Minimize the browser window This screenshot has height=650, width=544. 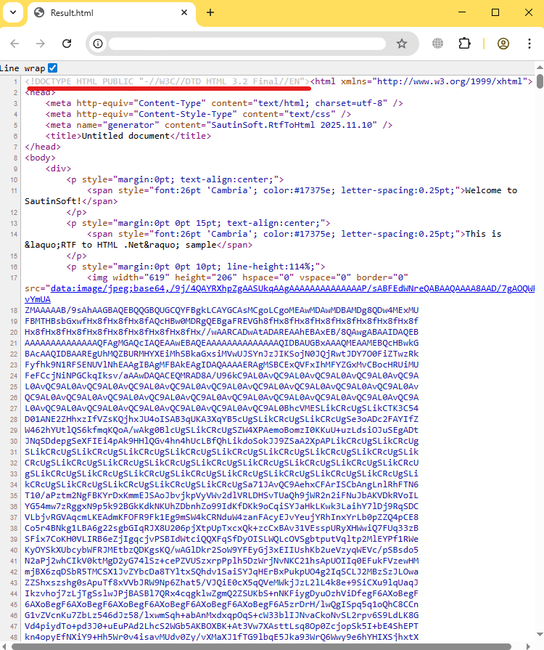[462, 12]
